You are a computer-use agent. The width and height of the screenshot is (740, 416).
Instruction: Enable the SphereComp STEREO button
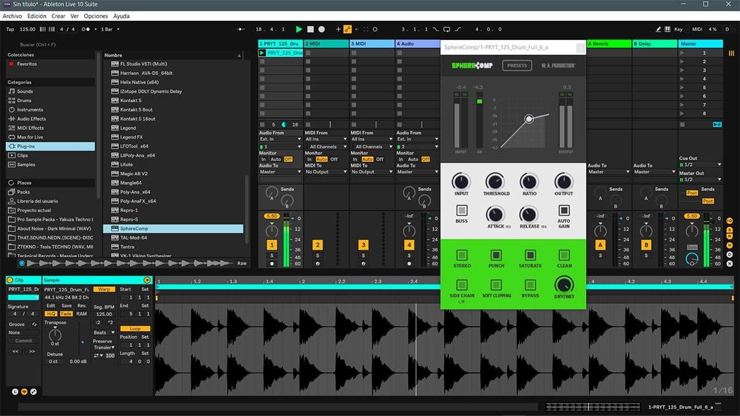462,255
